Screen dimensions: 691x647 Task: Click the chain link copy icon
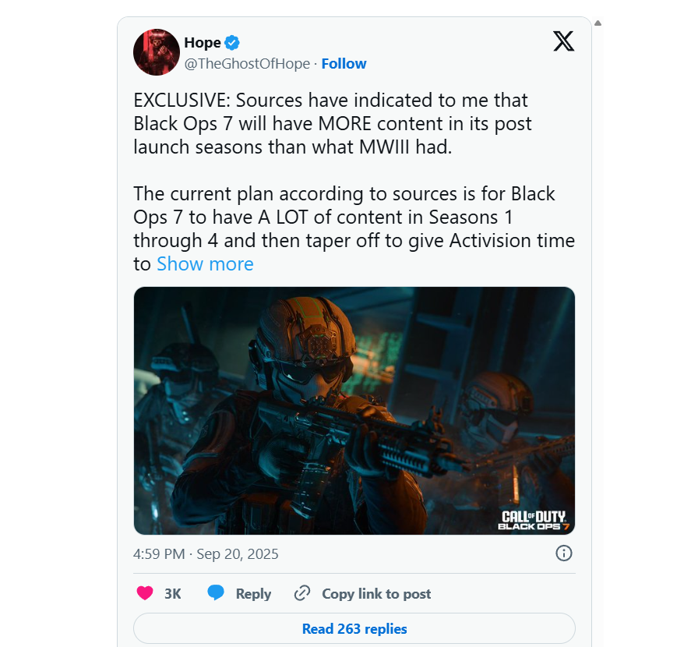click(x=302, y=593)
